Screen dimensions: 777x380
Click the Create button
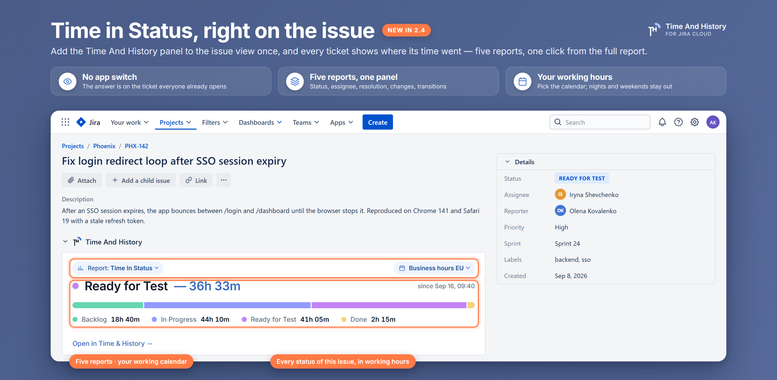click(378, 122)
